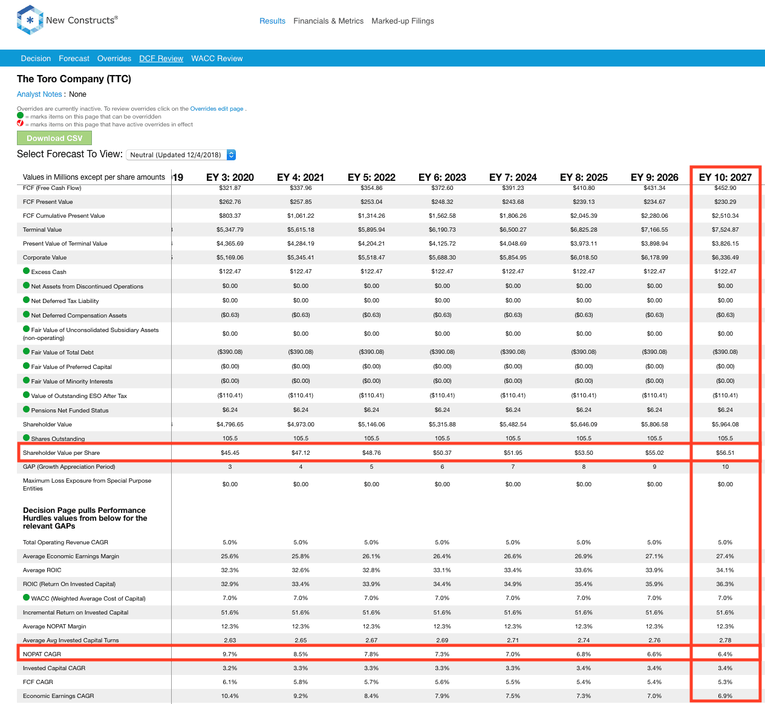This screenshot has width=765, height=704.
Task: Open Marked-up Filings
Action: click(403, 21)
